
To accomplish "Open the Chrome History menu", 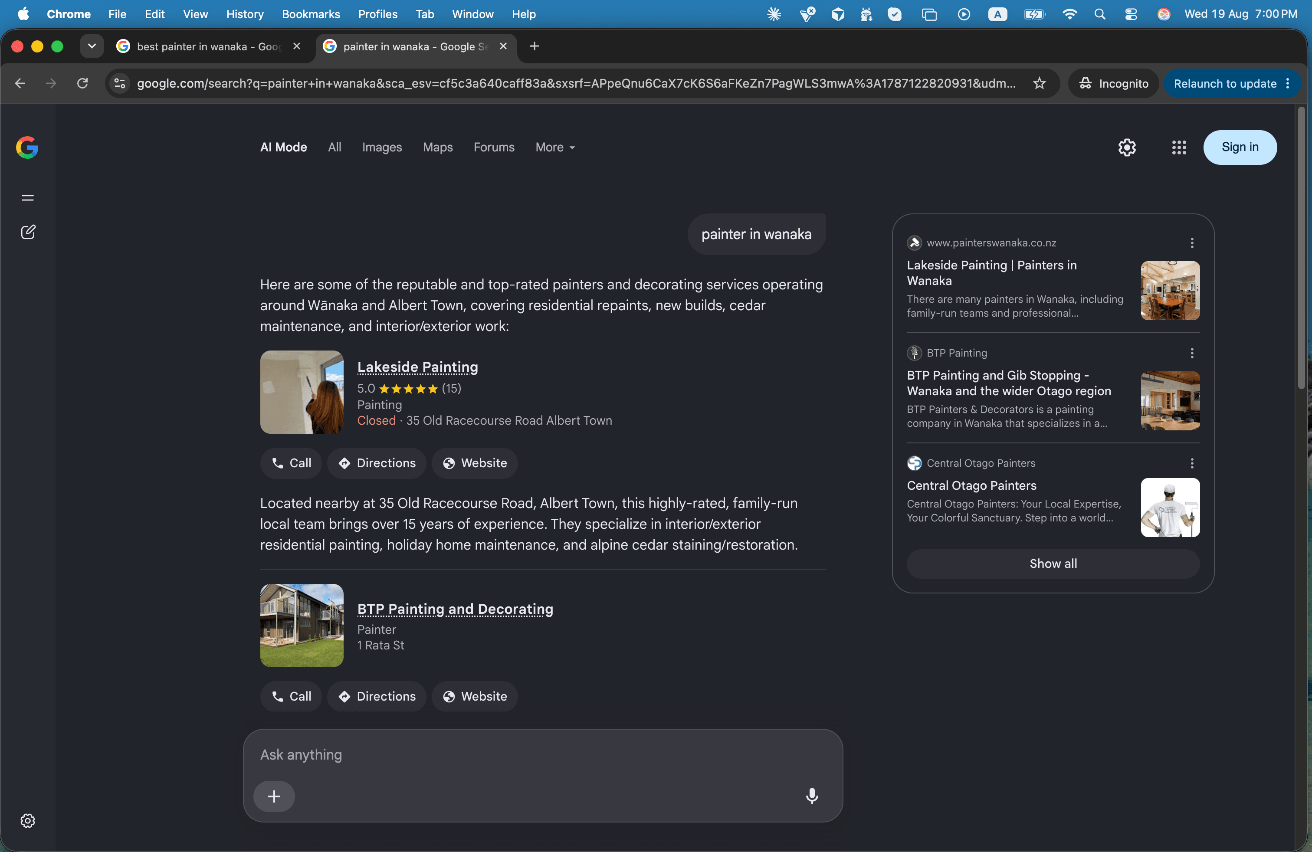I will click(x=245, y=14).
